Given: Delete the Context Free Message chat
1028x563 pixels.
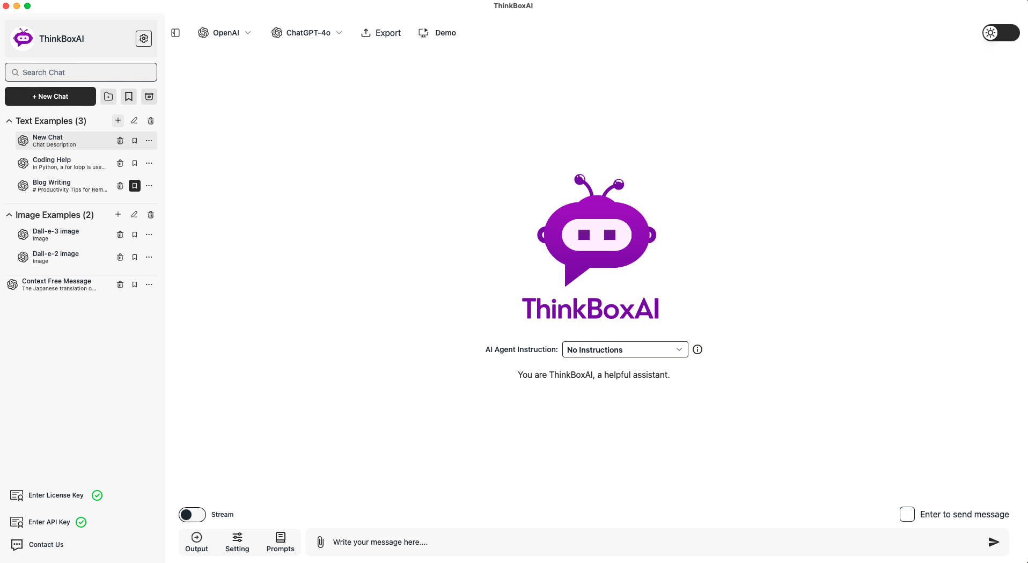Looking at the screenshot, I should click(x=120, y=284).
